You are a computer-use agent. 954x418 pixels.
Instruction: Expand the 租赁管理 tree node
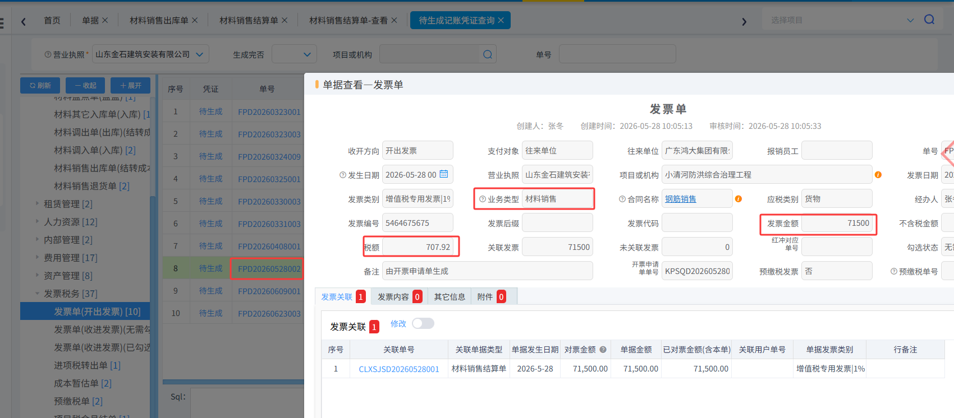37,203
